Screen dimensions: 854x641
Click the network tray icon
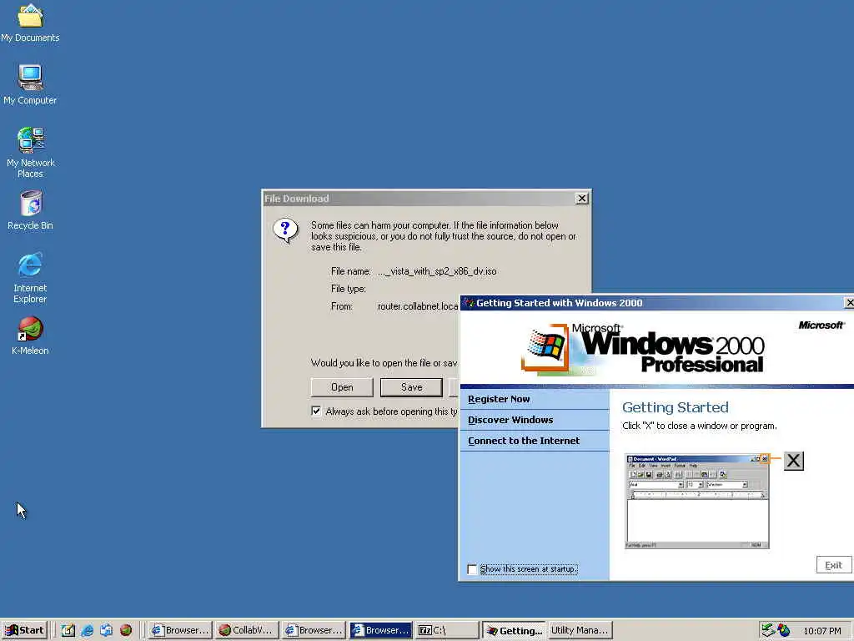pos(768,630)
